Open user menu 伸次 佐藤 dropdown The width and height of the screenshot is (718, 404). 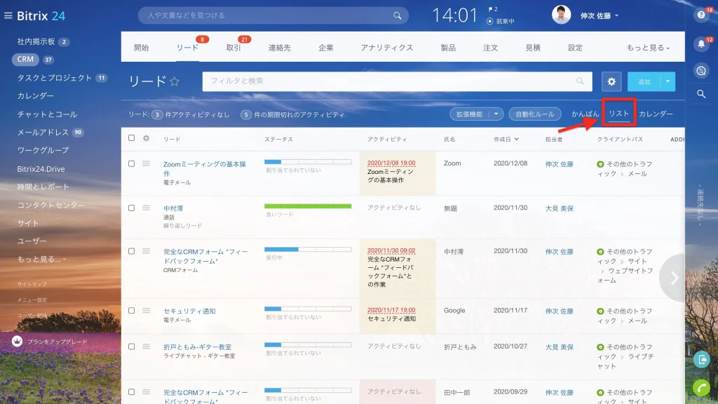[600, 15]
